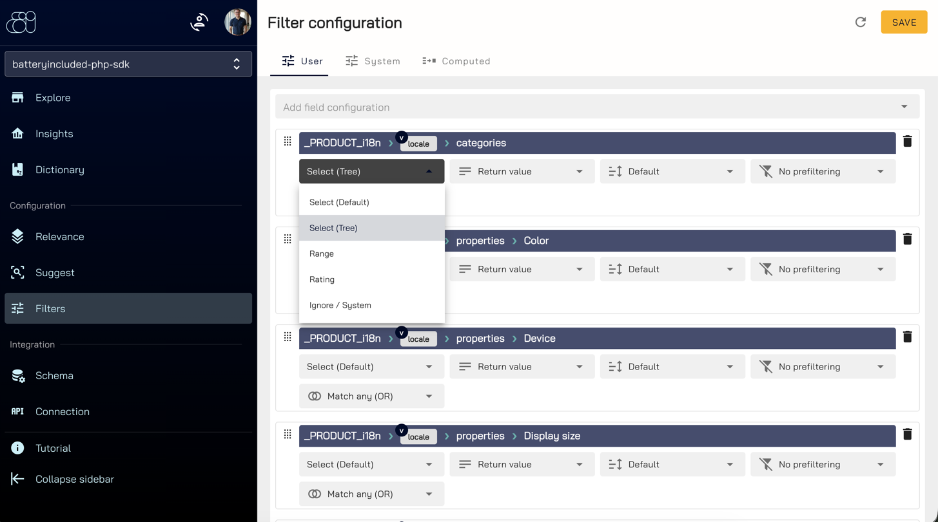Save the filter configuration
Viewport: 938px width, 522px height.
point(904,23)
